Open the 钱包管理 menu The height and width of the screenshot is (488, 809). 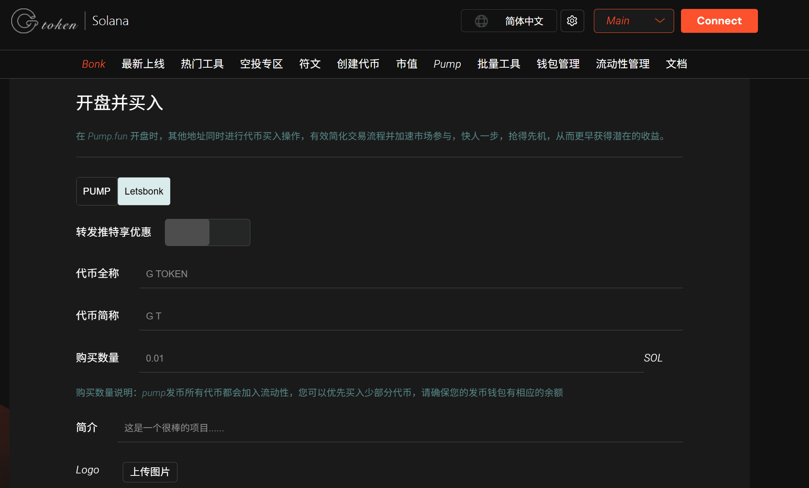(x=558, y=64)
